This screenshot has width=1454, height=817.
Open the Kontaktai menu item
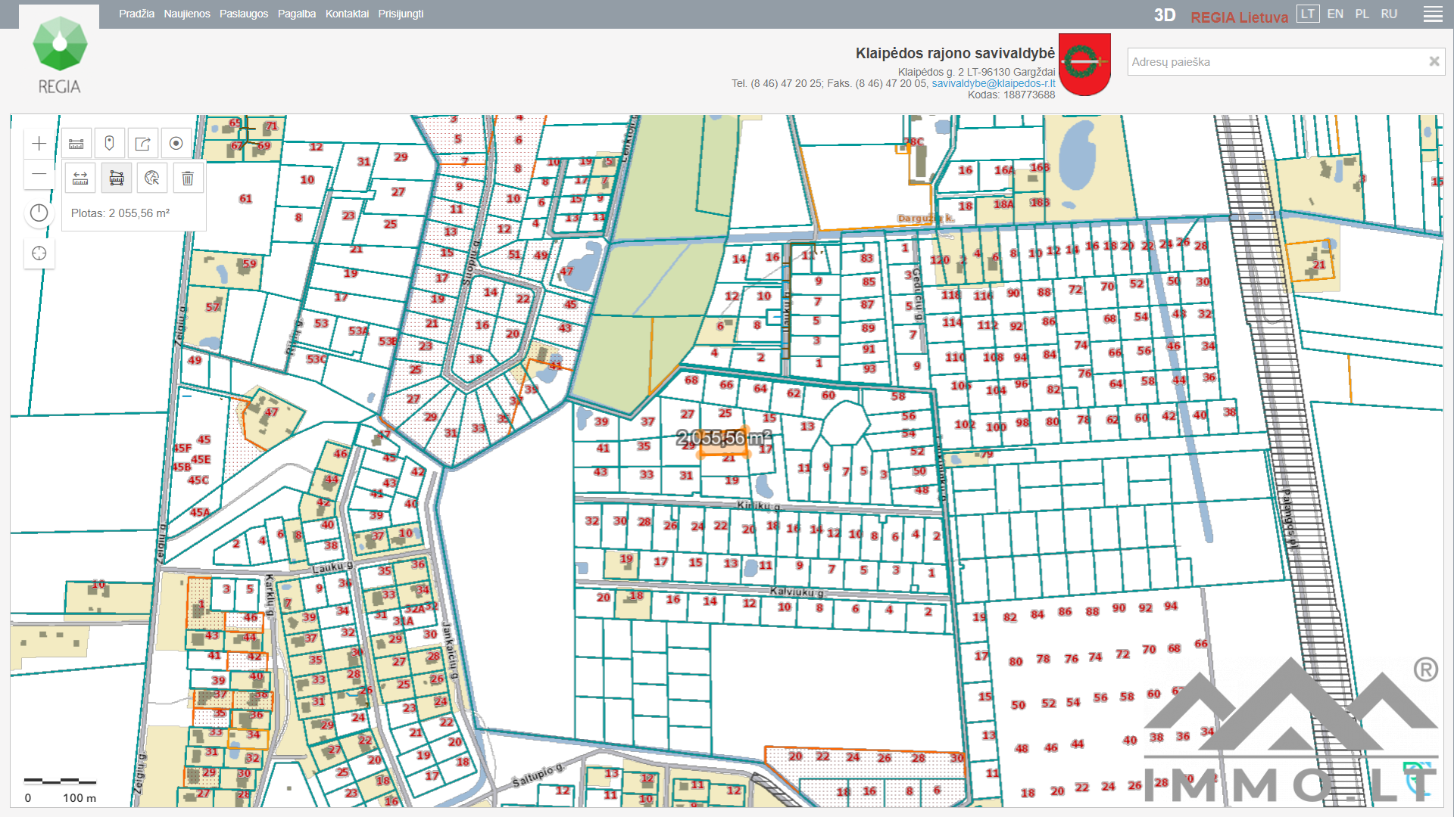pyautogui.click(x=347, y=14)
